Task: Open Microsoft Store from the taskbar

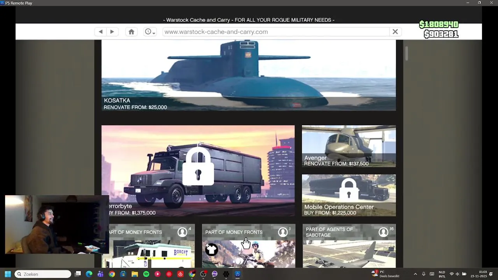Action: pyautogui.click(x=123, y=274)
